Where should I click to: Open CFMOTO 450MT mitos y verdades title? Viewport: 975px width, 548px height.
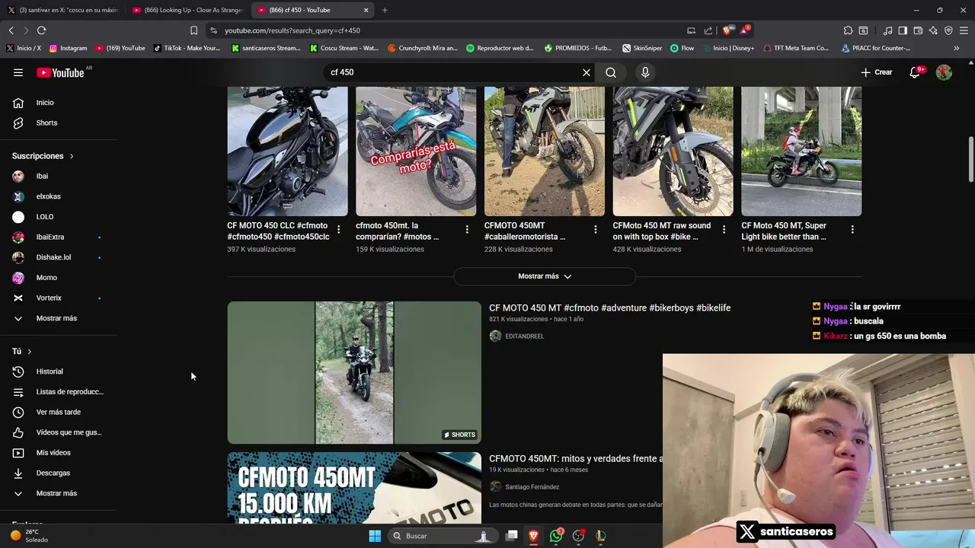pyautogui.click(x=575, y=459)
